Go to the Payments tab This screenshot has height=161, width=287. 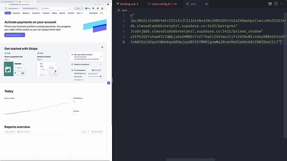(x=16, y=13)
